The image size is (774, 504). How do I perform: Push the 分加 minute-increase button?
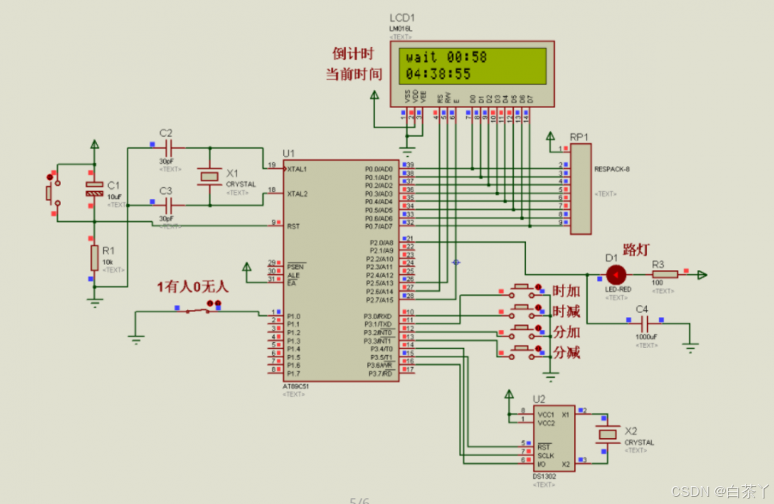[x=522, y=331]
